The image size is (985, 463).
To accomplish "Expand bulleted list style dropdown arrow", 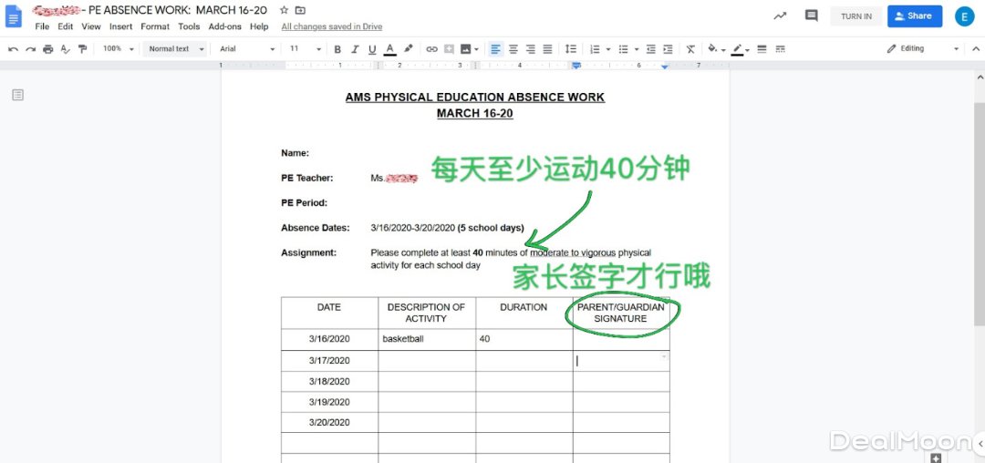I will tap(637, 49).
